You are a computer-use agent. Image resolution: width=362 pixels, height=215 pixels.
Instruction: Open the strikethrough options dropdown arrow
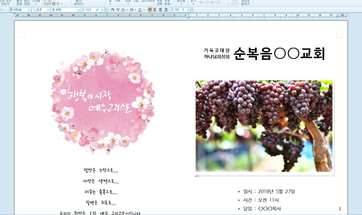pyautogui.click(x=135, y=10)
